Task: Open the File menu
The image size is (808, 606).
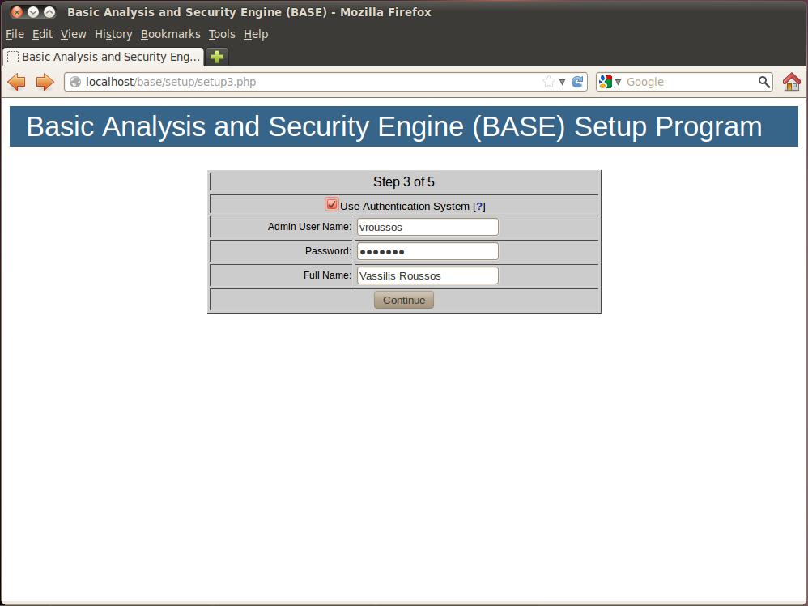Action: click(15, 34)
